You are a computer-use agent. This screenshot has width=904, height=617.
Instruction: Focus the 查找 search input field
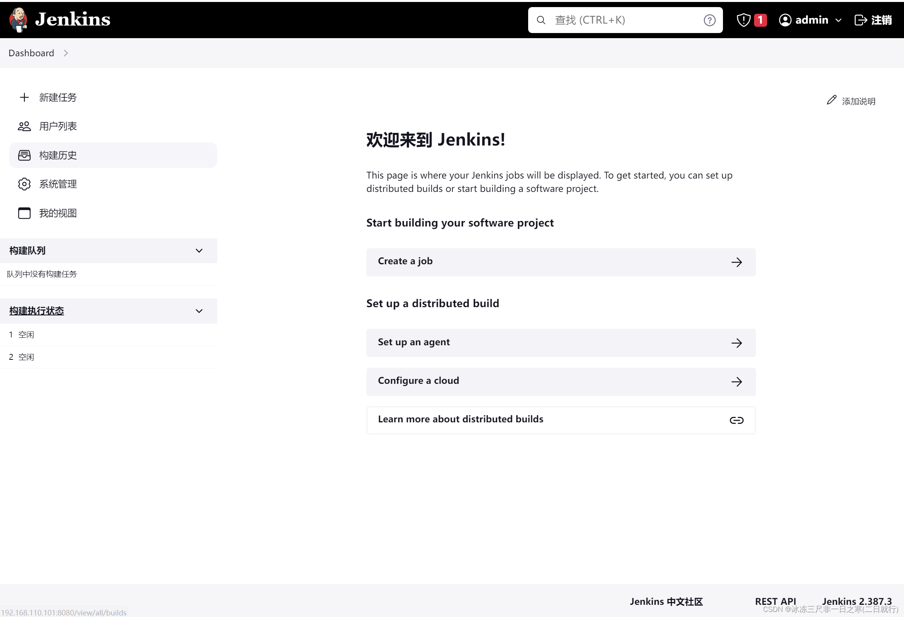(626, 20)
